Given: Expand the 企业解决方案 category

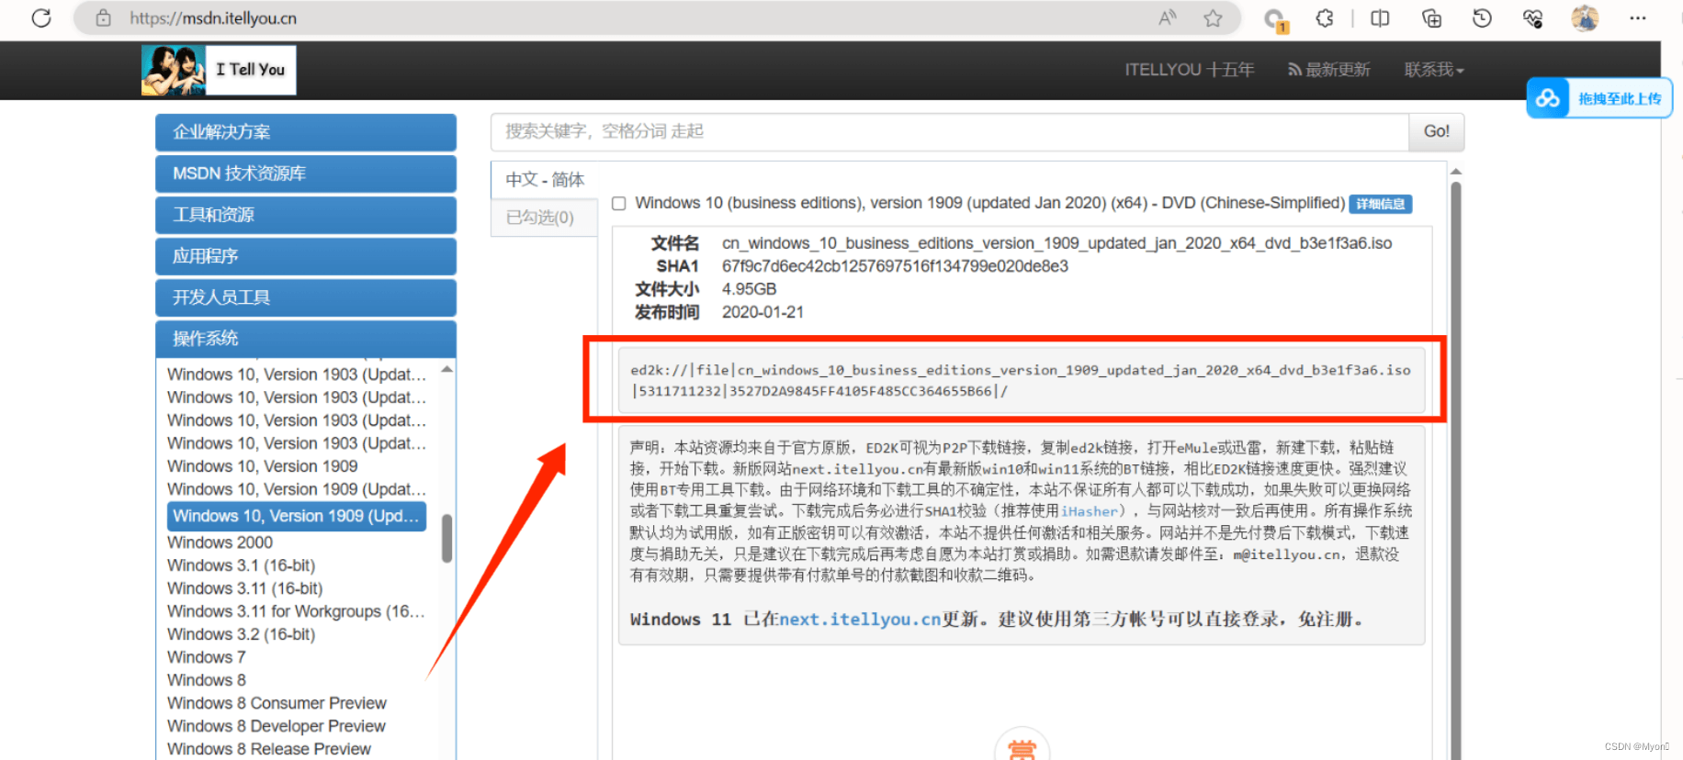Looking at the screenshot, I should 306,132.
